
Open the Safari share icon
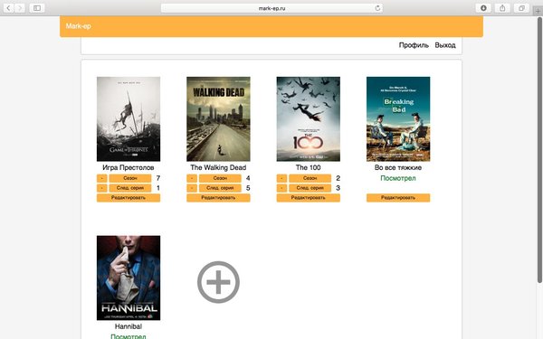click(502, 8)
